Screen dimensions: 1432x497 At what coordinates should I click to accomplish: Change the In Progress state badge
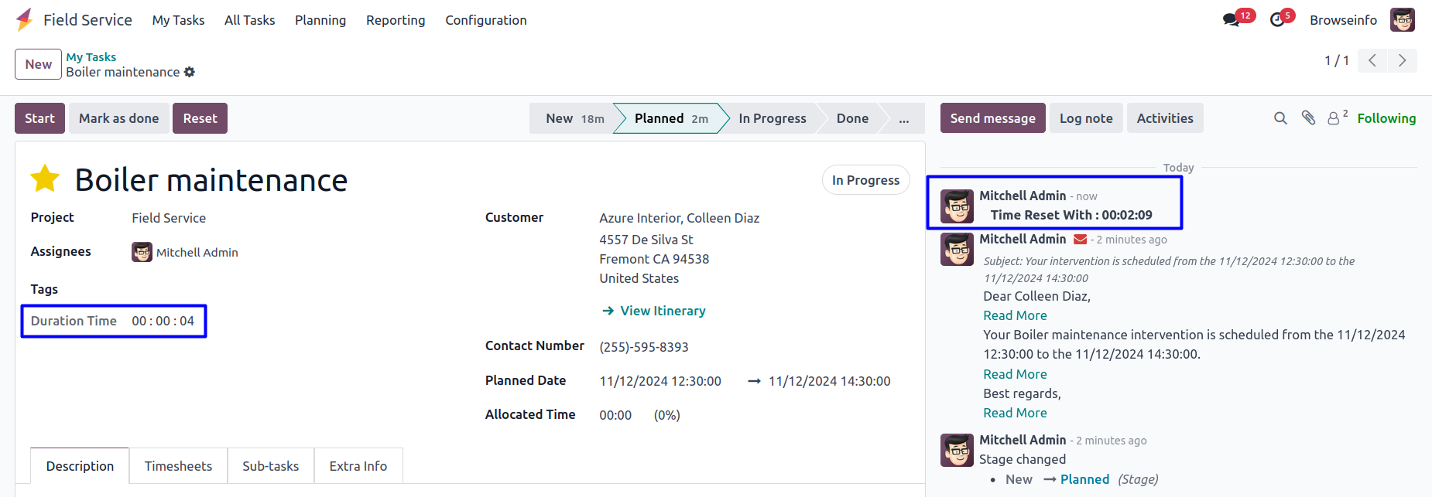[x=865, y=180]
